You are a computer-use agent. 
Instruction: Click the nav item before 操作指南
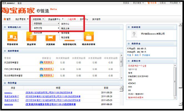(84, 19)
